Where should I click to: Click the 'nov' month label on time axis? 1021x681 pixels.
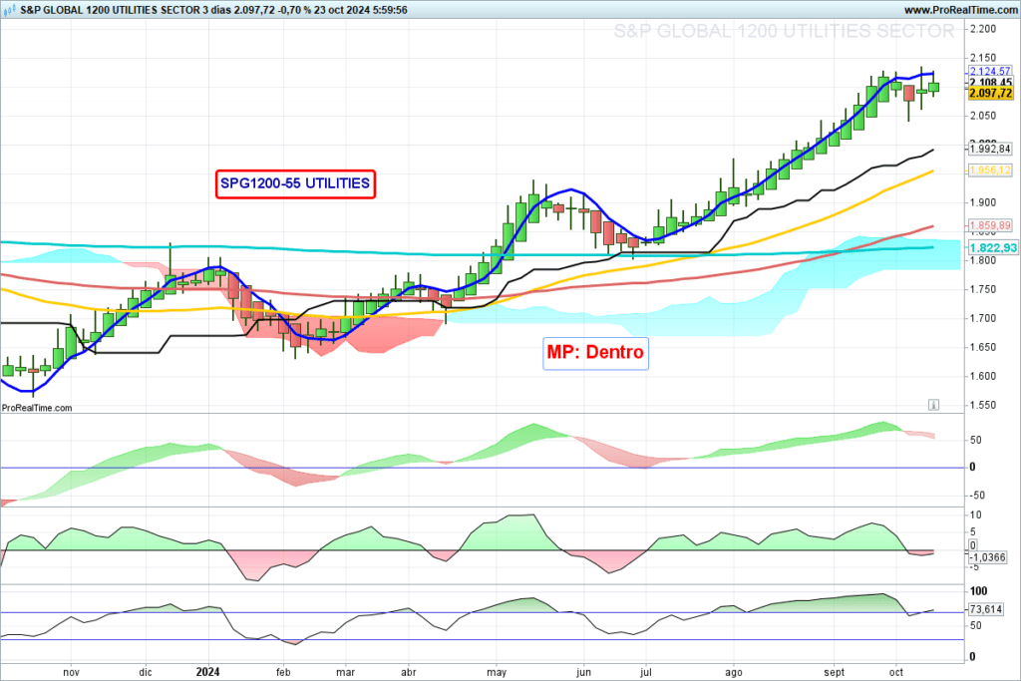(x=71, y=672)
